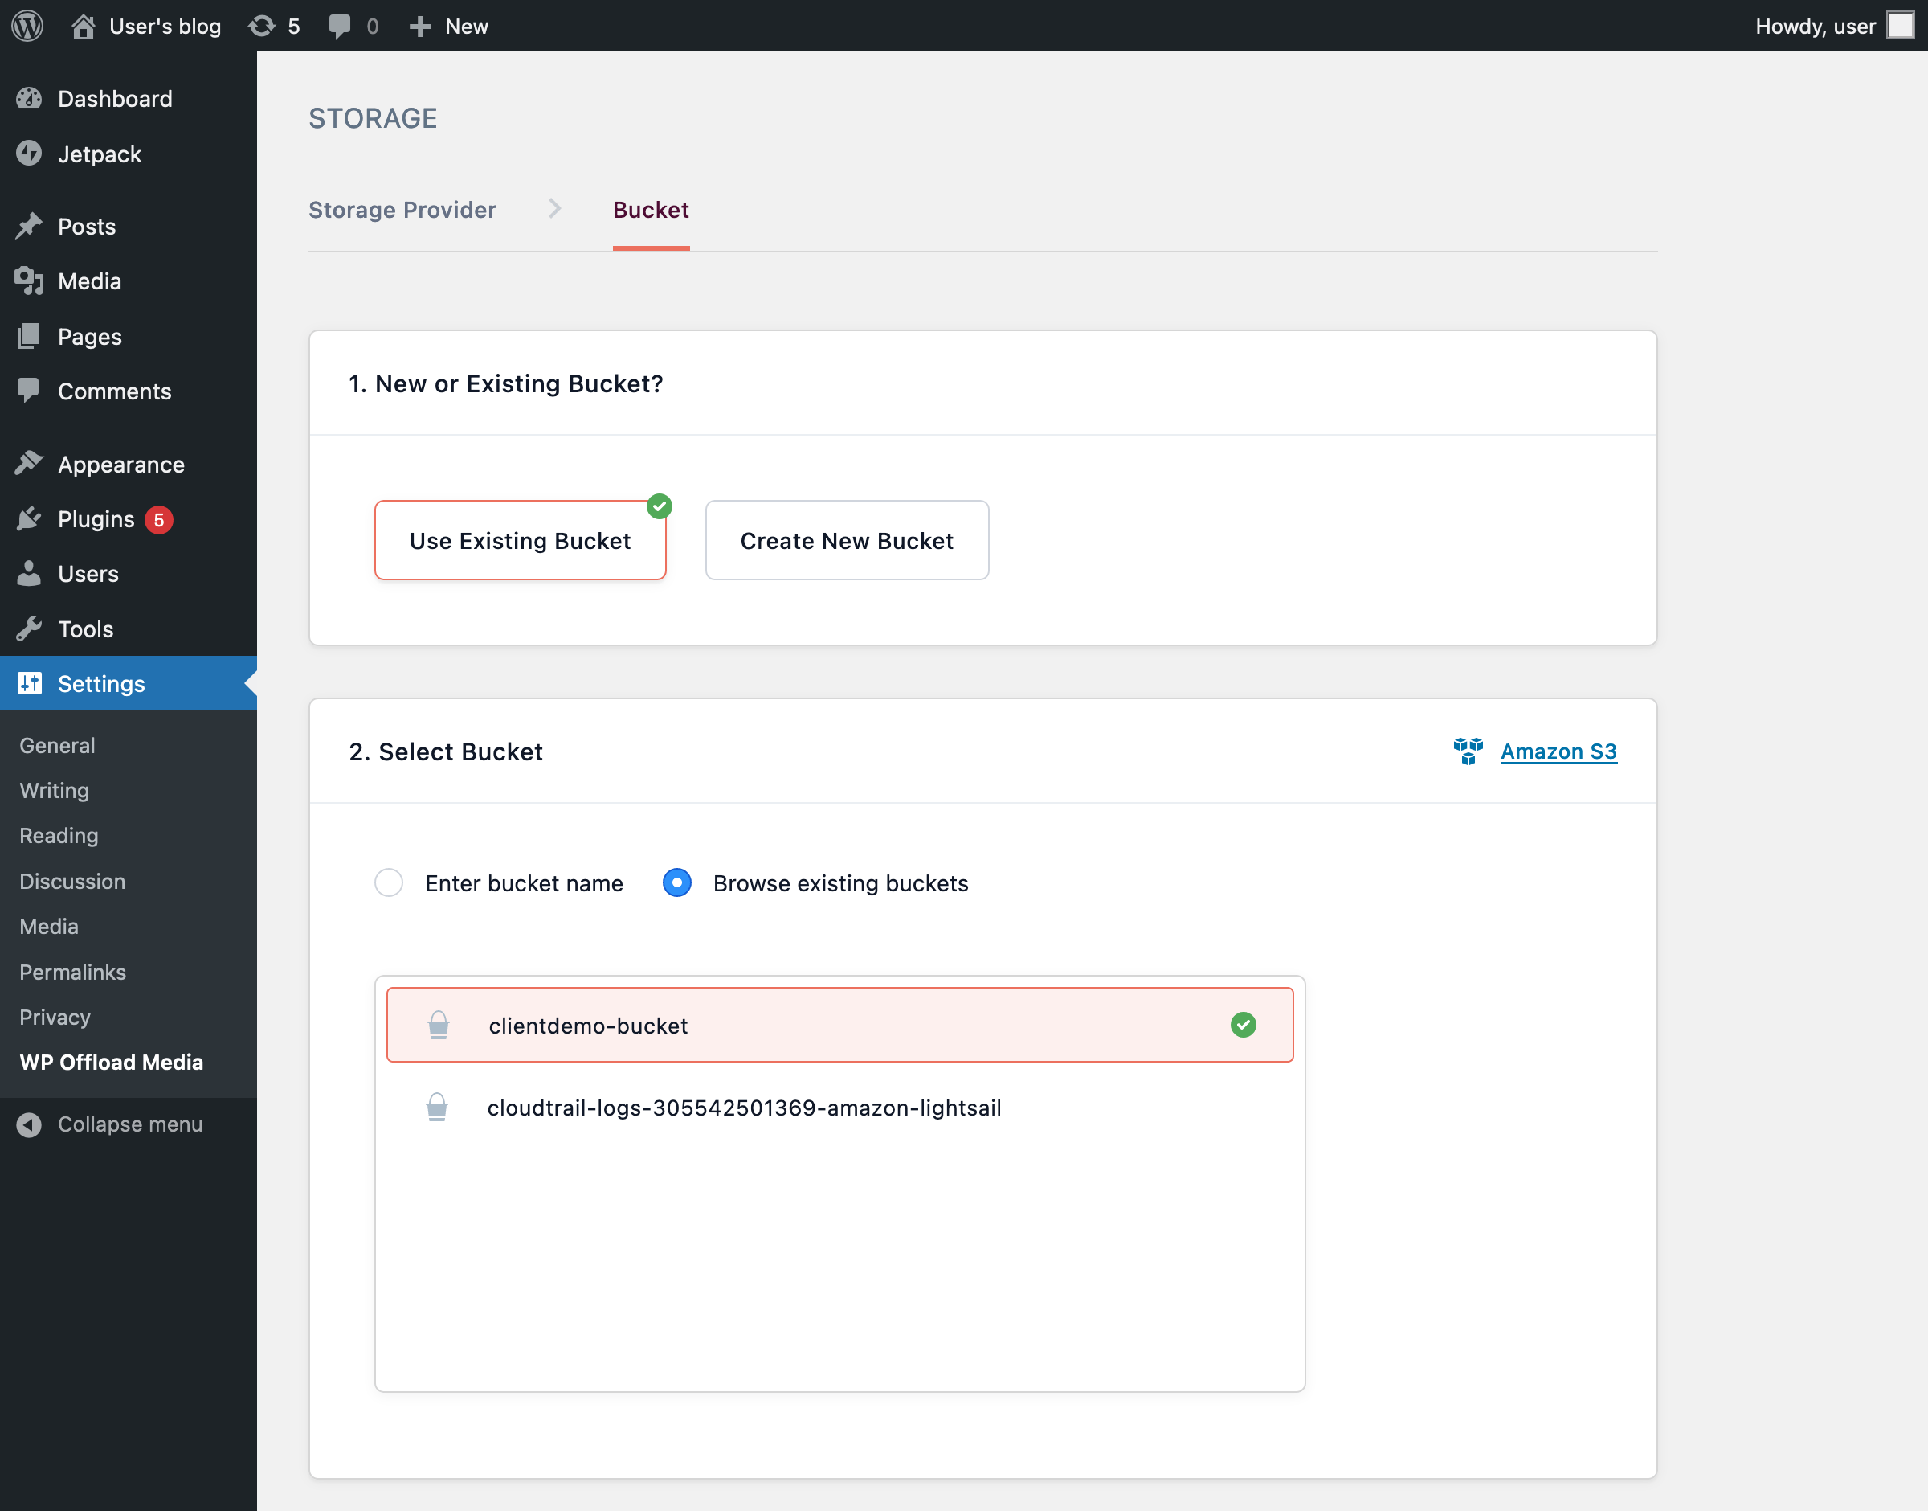
Task: Open WP Offload Media settings page
Action: (x=112, y=1063)
